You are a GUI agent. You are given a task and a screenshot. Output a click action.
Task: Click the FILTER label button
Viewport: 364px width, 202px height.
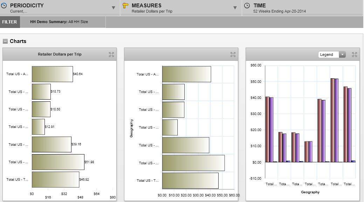pyautogui.click(x=9, y=22)
